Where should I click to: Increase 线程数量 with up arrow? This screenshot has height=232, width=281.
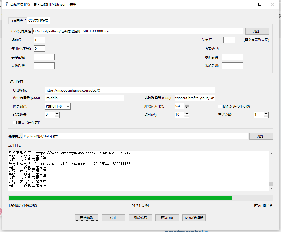[x=57, y=113]
